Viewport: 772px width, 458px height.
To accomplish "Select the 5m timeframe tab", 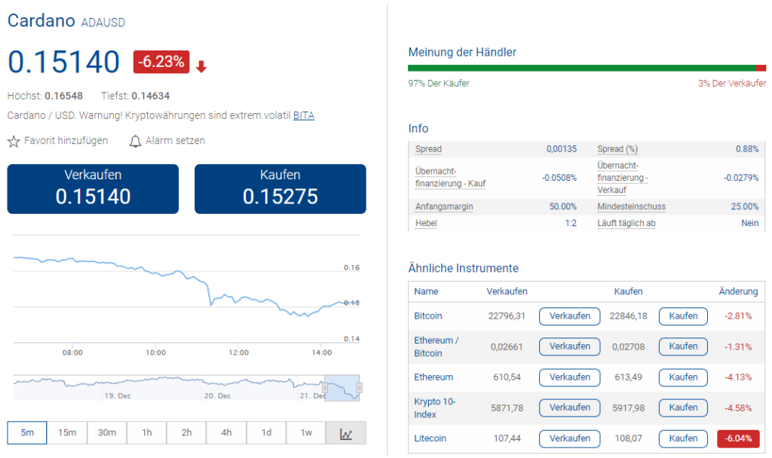I will [x=27, y=433].
